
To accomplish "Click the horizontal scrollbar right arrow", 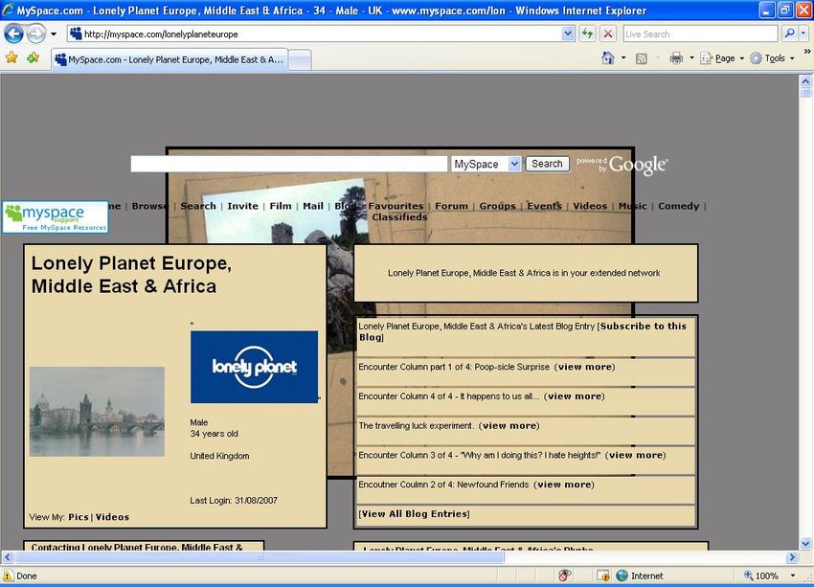I will (792, 557).
